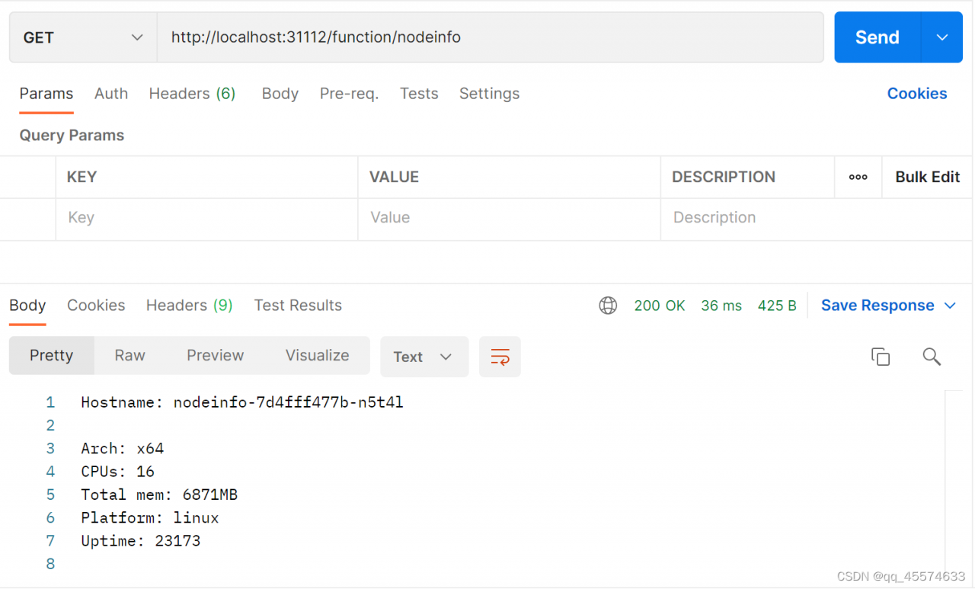
Task: Switch to the request Body tab
Action: point(280,94)
